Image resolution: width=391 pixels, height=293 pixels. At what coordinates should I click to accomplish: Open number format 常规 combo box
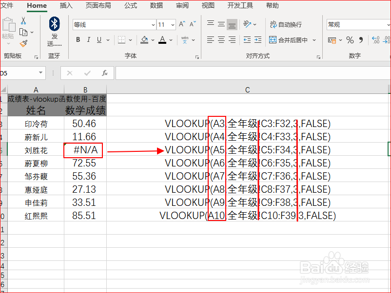pyautogui.click(x=359, y=25)
